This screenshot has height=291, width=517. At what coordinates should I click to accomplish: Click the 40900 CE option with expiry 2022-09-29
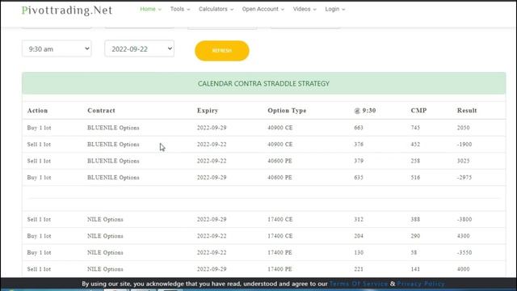(x=280, y=128)
